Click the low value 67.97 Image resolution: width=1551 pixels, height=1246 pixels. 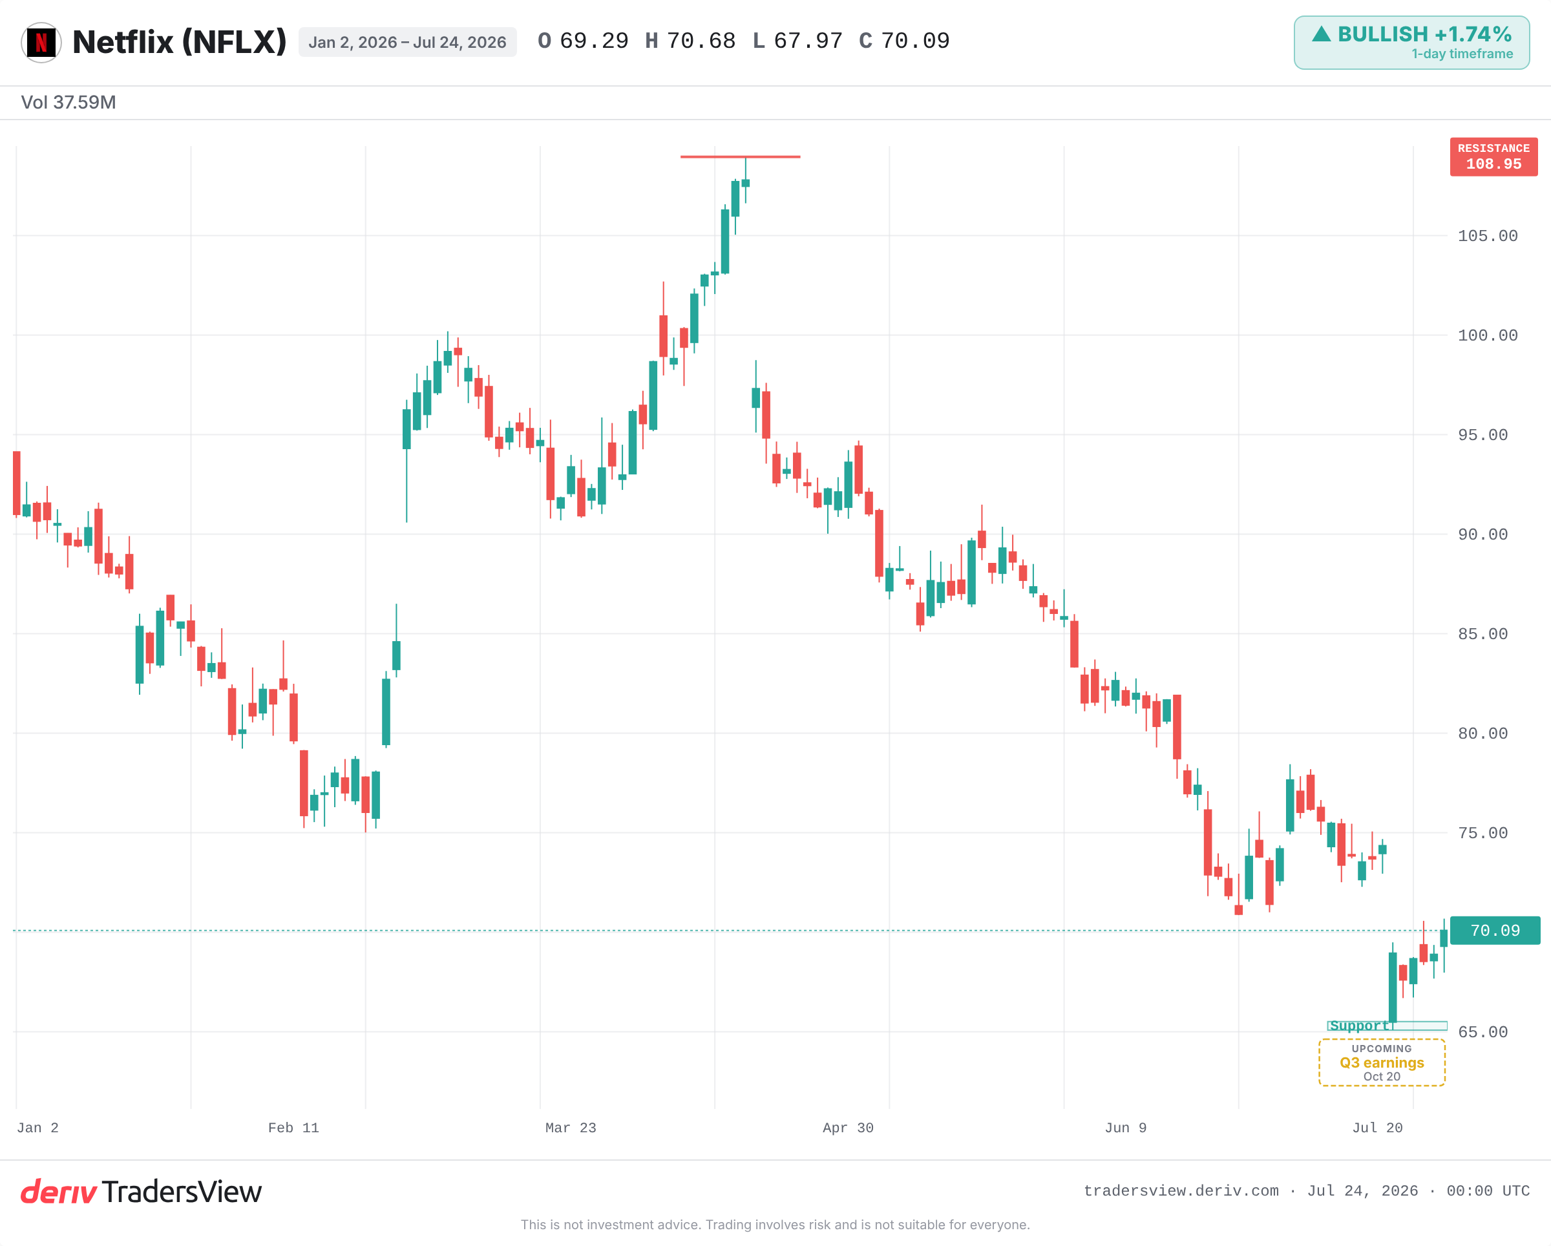[x=808, y=41]
